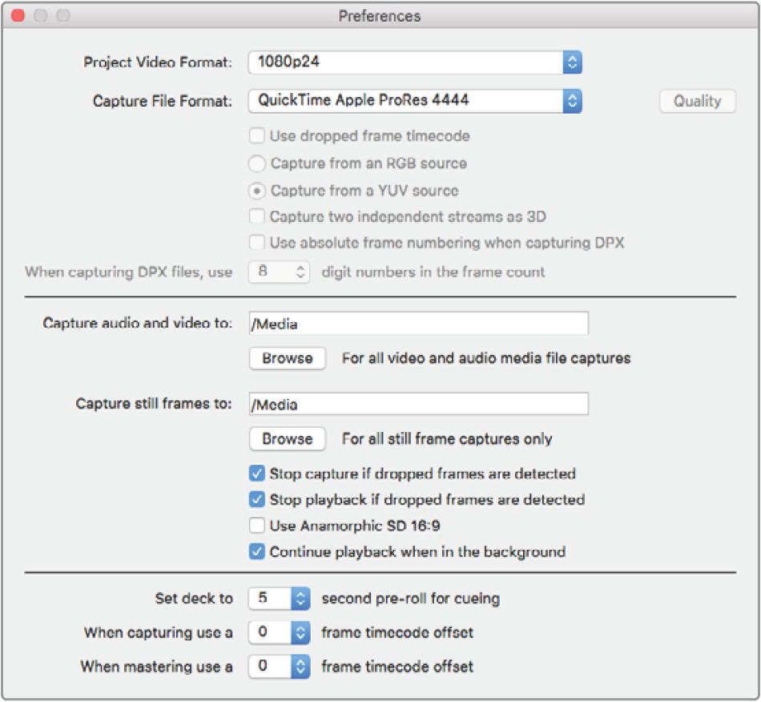The image size is (761, 702).
Task: Open the Project Video Format dropdown
Action: [414, 62]
